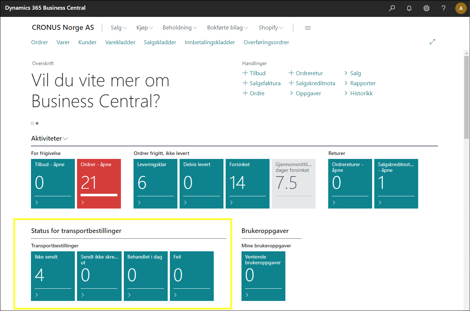Open the Gjennomsnittlige dager forsinket tile
Viewport: 470px width, 311px height.
click(294, 184)
